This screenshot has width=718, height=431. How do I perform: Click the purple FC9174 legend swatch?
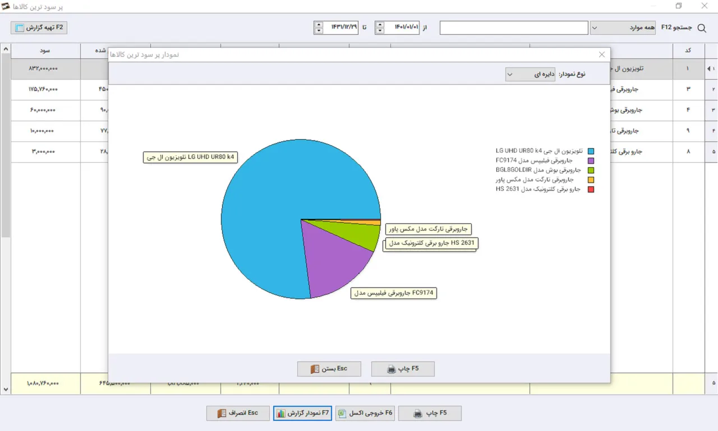pos(591,161)
